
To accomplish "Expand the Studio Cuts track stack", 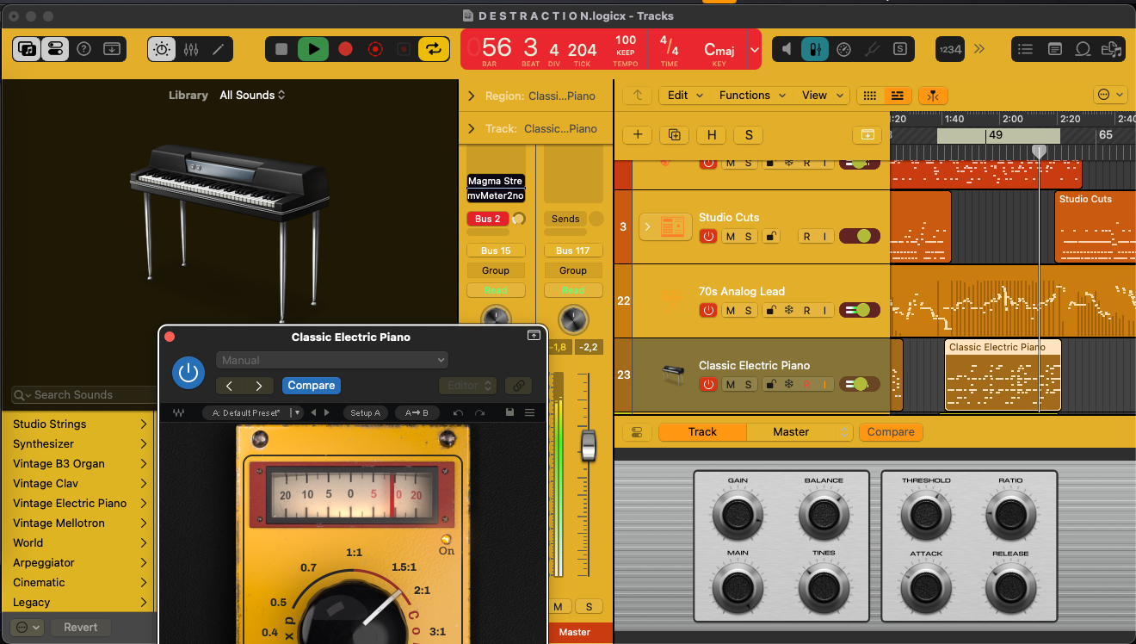I will coord(647,226).
